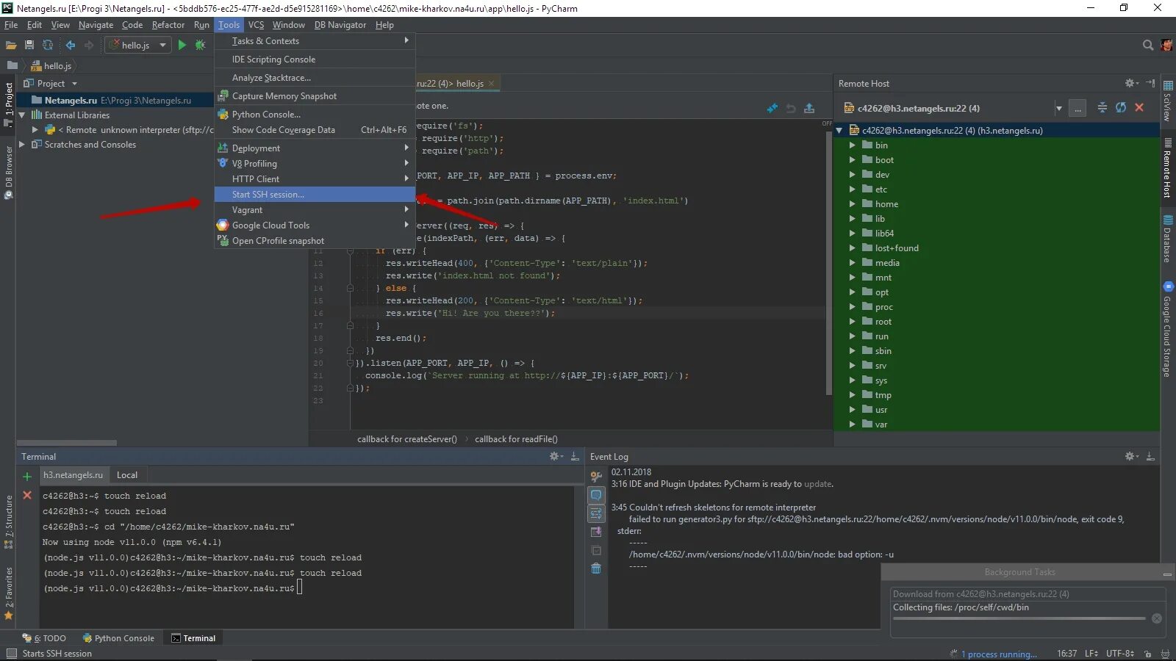Select Start SSH session menu item
Viewport: 1176px width, 661px height.
click(x=315, y=195)
